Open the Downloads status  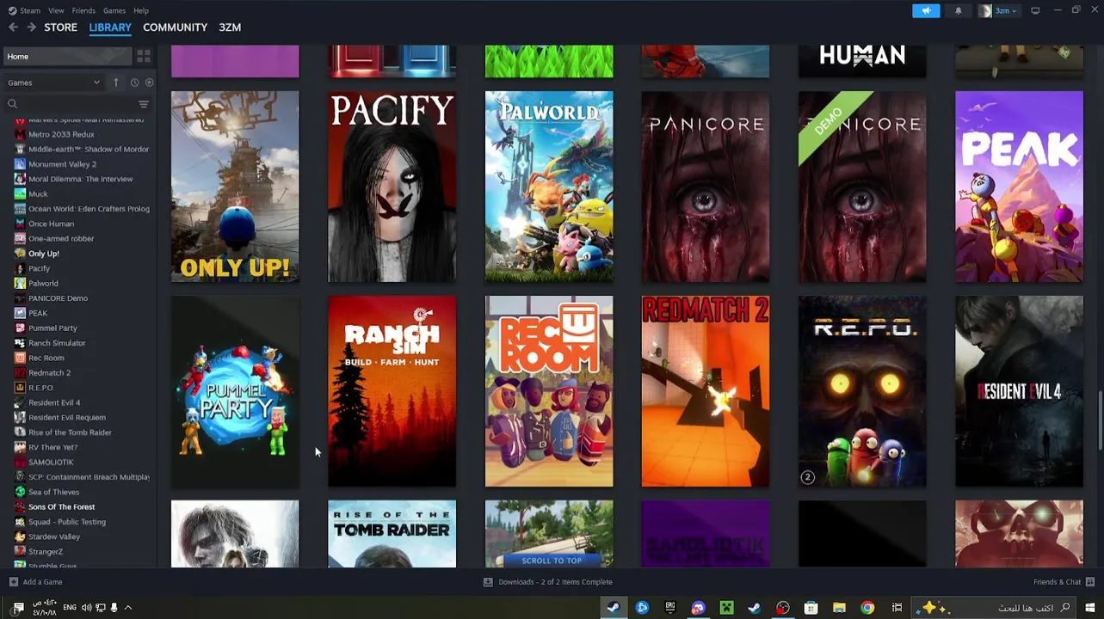(548, 582)
